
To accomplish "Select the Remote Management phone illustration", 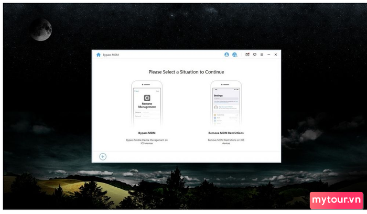I will point(147,103).
